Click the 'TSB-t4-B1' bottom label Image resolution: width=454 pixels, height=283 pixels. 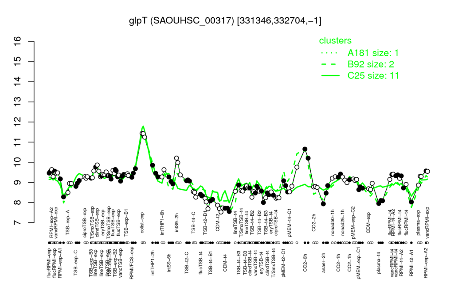pos(210,262)
